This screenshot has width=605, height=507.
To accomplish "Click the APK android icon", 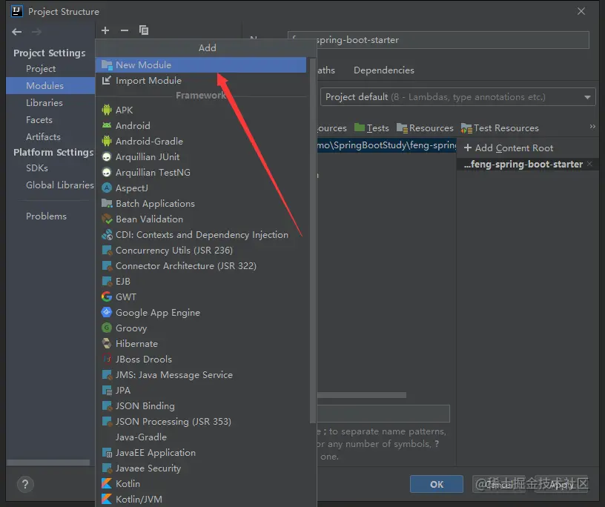I will coord(107,110).
